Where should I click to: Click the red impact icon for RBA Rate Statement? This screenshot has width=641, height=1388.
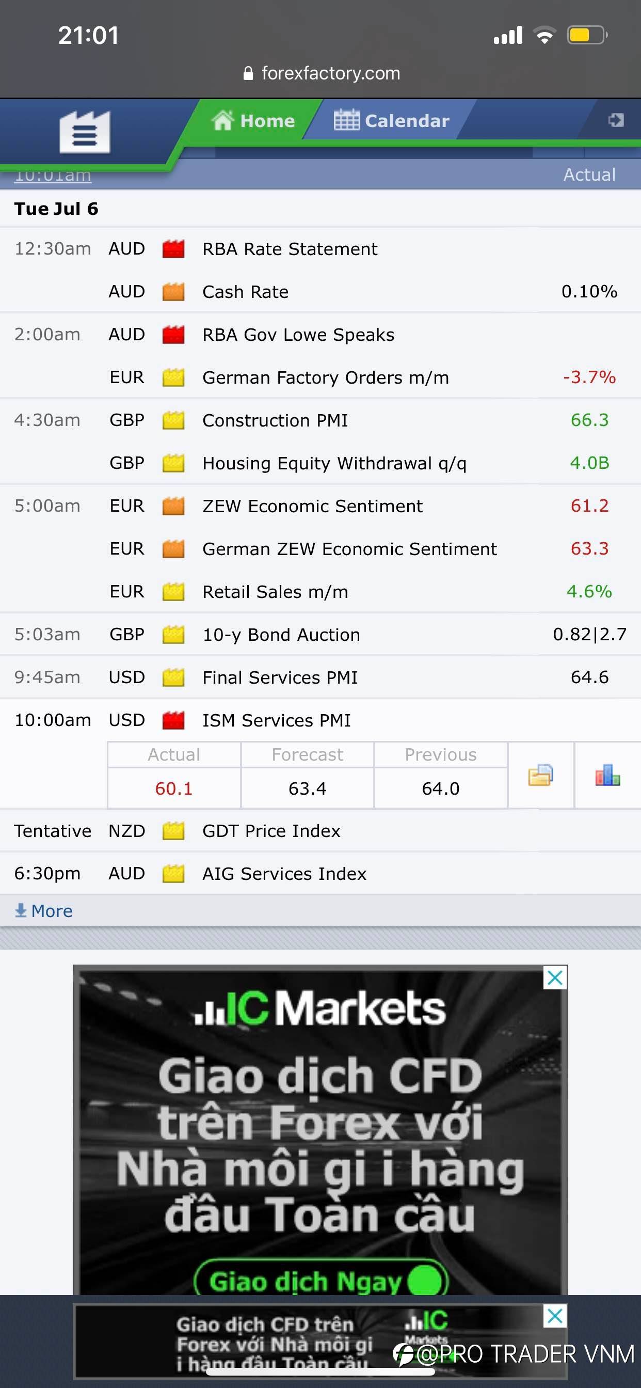[x=173, y=249]
